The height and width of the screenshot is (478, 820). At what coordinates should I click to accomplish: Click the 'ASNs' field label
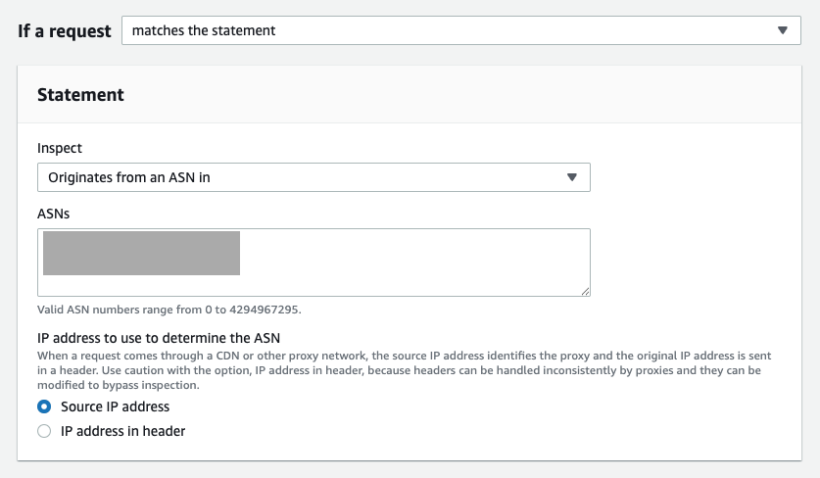(x=53, y=214)
